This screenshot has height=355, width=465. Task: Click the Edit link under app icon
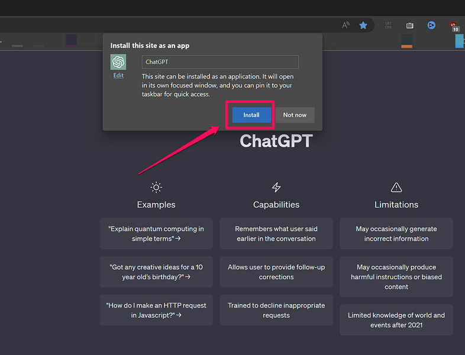tap(118, 76)
